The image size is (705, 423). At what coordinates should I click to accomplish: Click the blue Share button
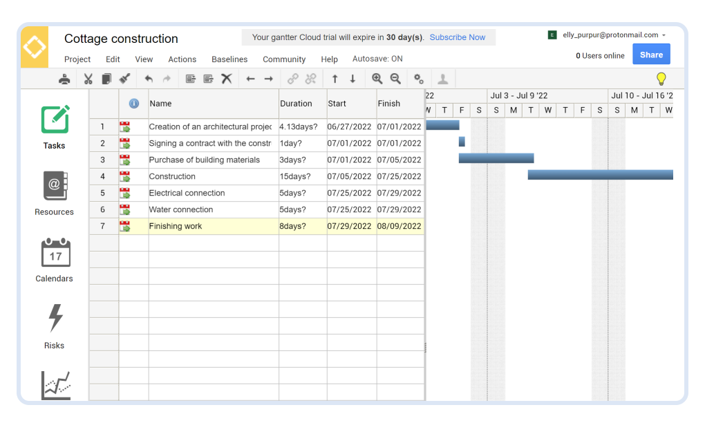click(x=651, y=55)
